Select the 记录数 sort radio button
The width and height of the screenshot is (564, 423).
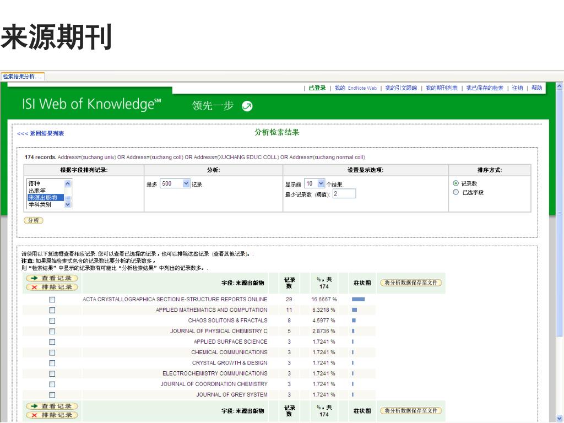455,183
